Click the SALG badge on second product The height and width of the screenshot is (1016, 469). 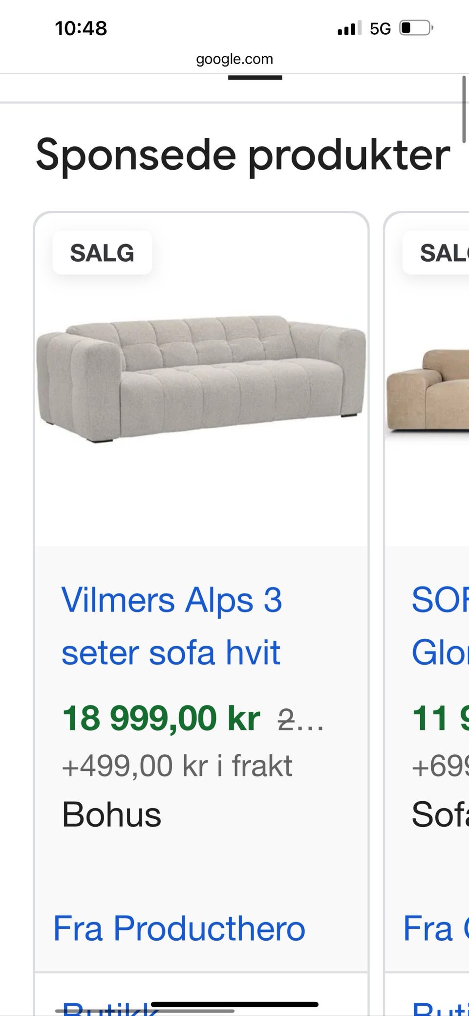click(436, 253)
